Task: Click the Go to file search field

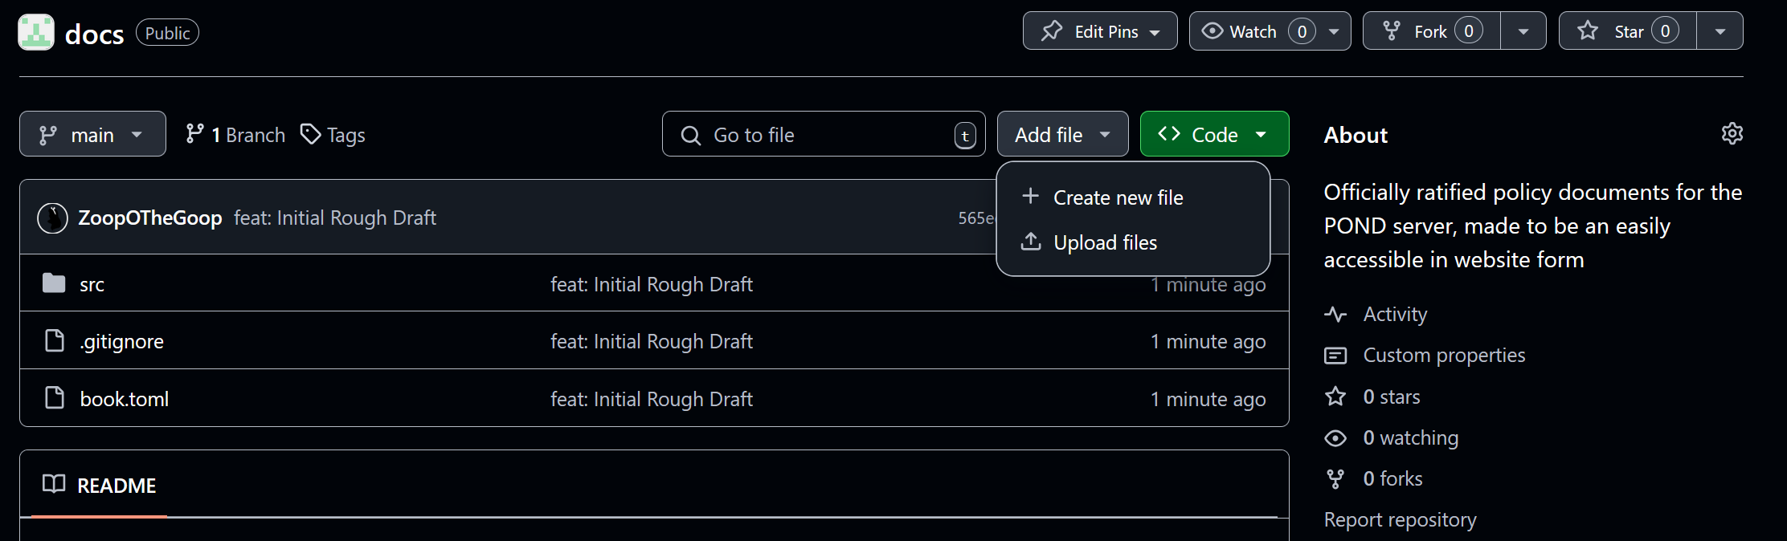Action: (x=824, y=134)
